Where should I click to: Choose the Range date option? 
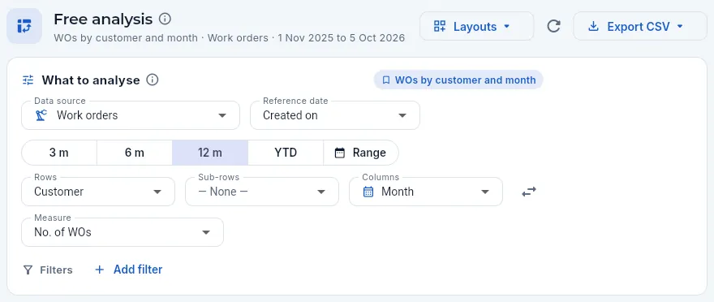[360, 153]
